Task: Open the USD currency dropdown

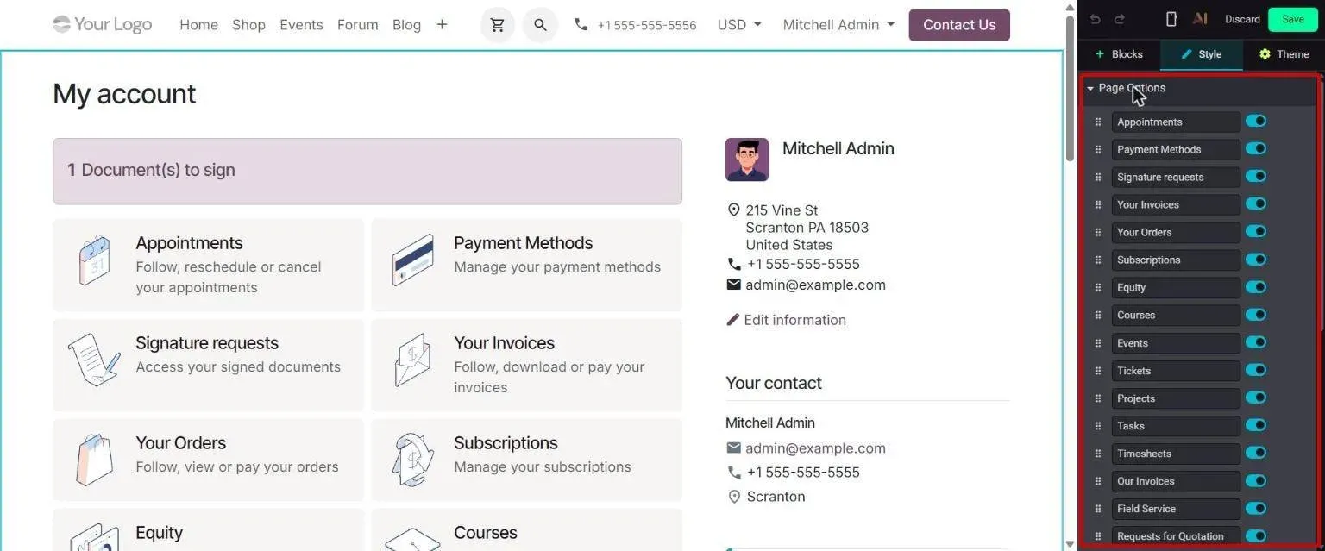Action: coord(740,25)
